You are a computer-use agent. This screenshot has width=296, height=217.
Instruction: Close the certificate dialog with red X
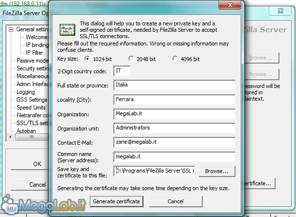pyautogui.click(x=230, y=5)
